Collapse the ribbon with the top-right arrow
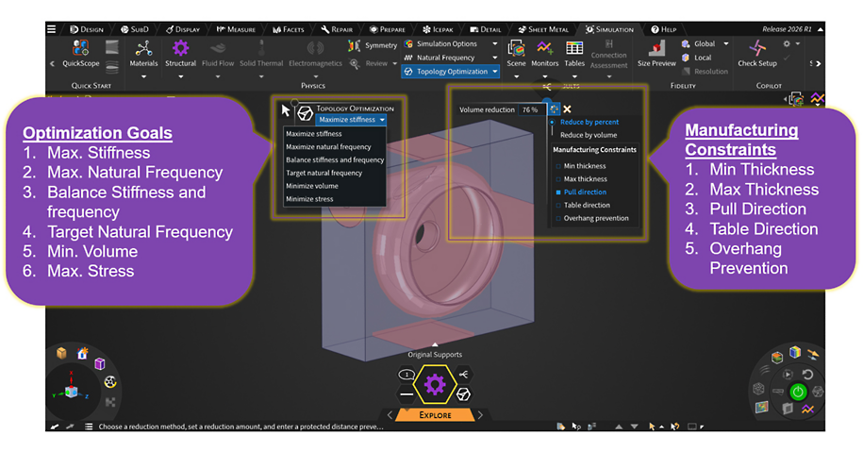This screenshot has height=452, width=863. 820,29
